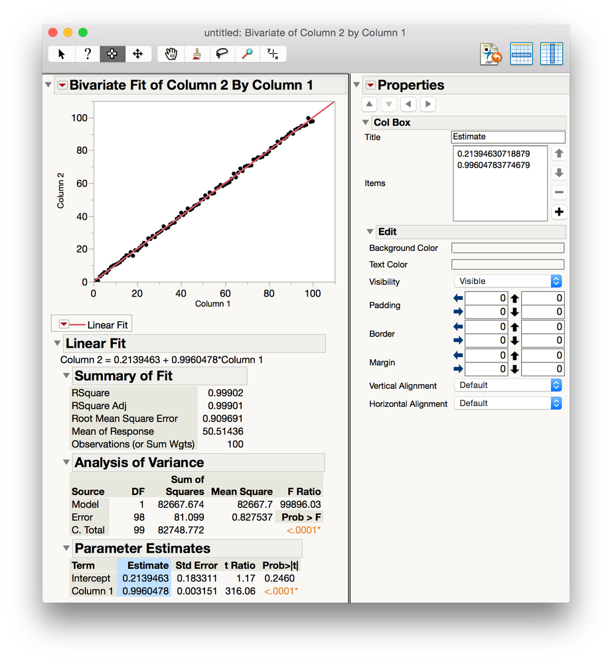Click the linear fit equation text
612x663 pixels.
click(161, 360)
